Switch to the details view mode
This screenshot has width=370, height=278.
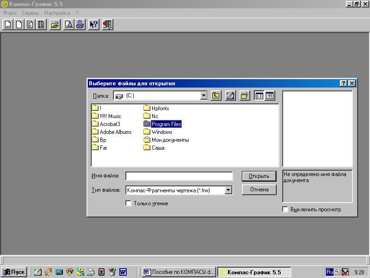point(270,96)
